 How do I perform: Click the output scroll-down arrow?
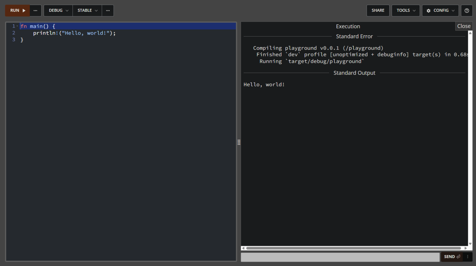tap(470, 244)
